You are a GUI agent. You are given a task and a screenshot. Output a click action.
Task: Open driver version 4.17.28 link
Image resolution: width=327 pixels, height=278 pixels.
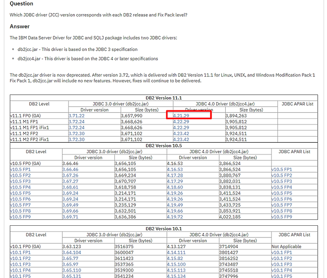click(x=175, y=175)
